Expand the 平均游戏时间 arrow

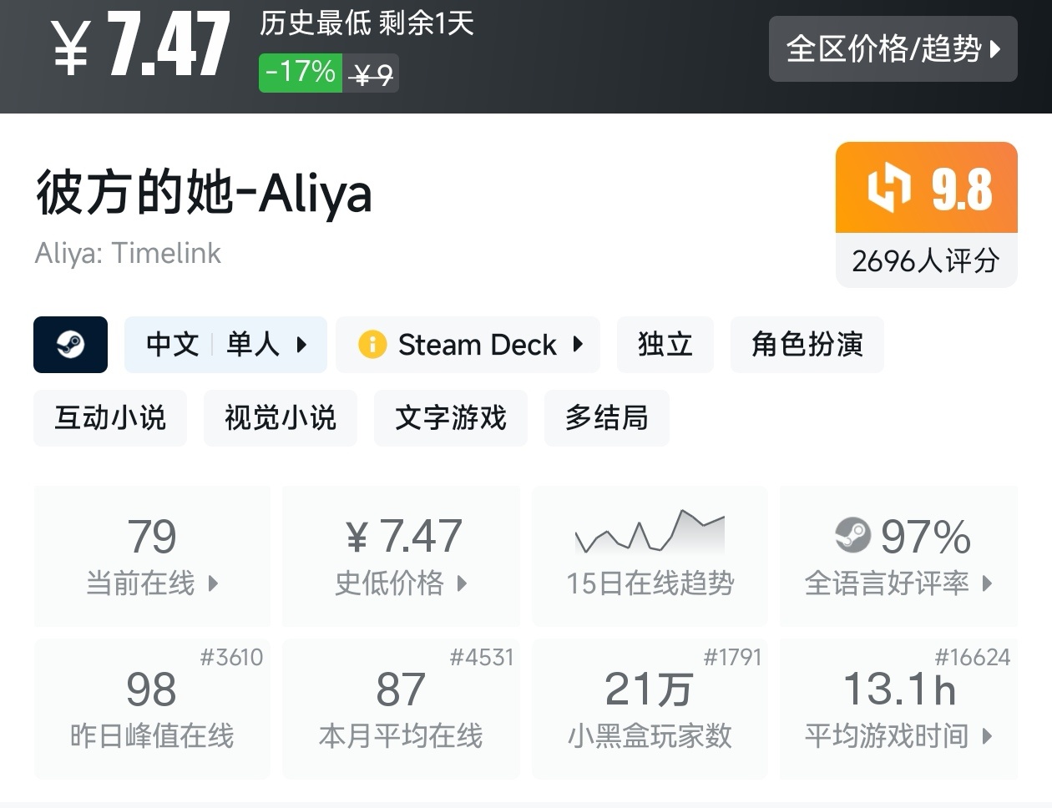(987, 736)
